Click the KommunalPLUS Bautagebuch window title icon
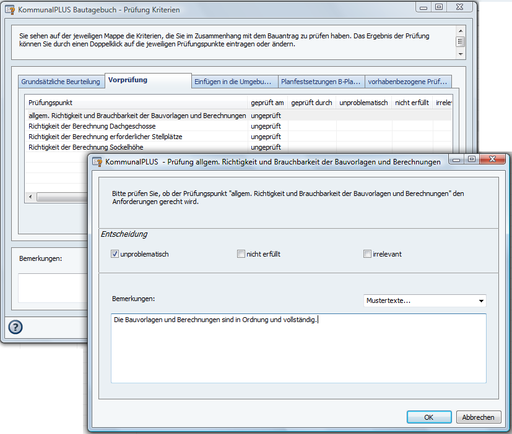The width and height of the screenshot is (512, 434). tap(10, 10)
